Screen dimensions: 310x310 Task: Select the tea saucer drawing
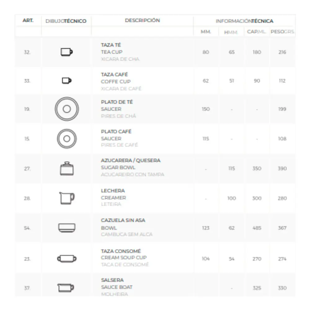(x=67, y=109)
